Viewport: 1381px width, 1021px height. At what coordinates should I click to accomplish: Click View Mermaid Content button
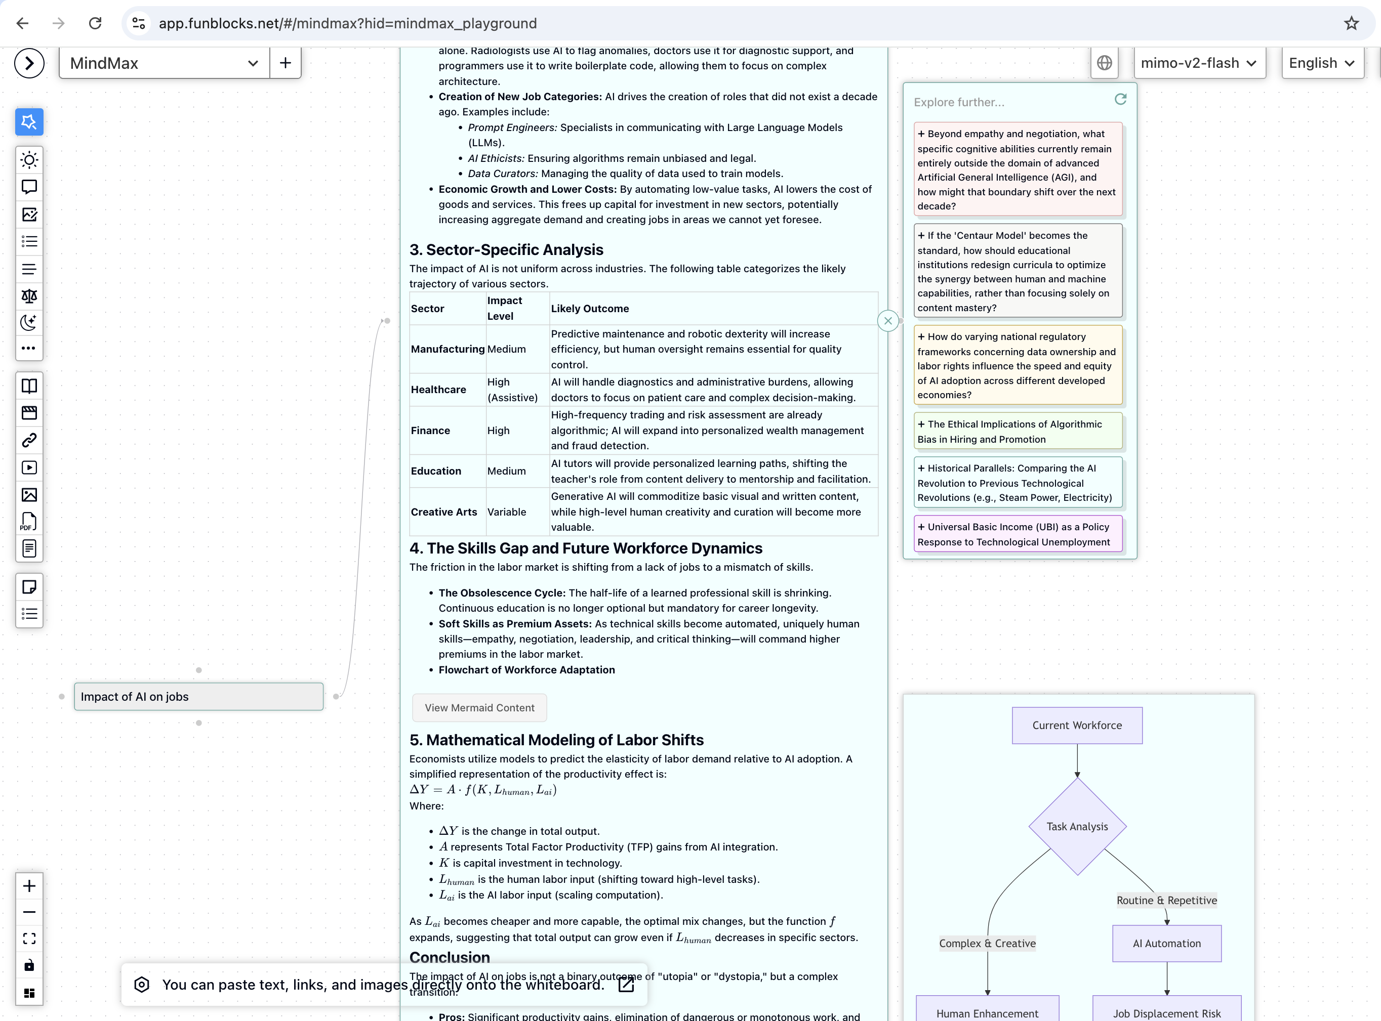pyautogui.click(x=479, y=708)
